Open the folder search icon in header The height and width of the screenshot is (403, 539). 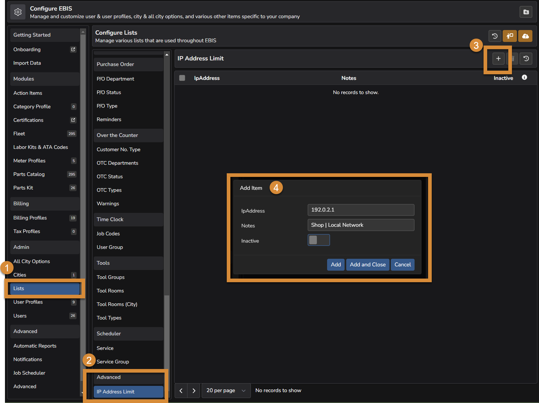pyautogui.click(x=526, y=12)
